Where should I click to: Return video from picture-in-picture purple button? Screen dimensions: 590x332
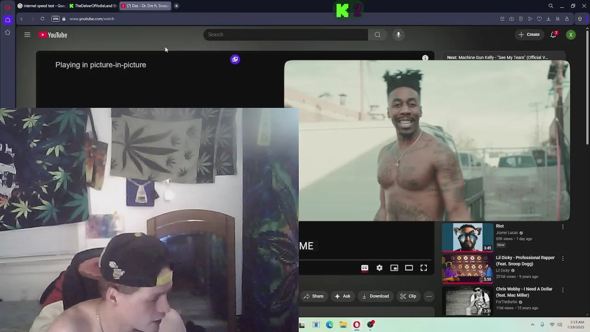tap(235, 59)
